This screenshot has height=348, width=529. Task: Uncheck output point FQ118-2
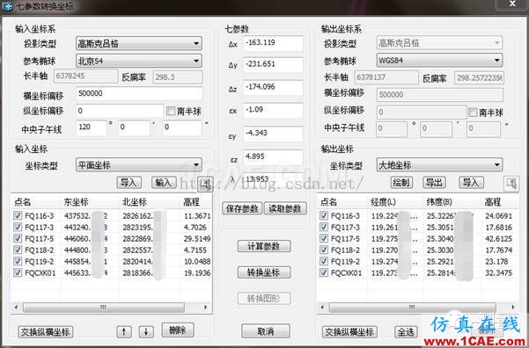point(324,250)
